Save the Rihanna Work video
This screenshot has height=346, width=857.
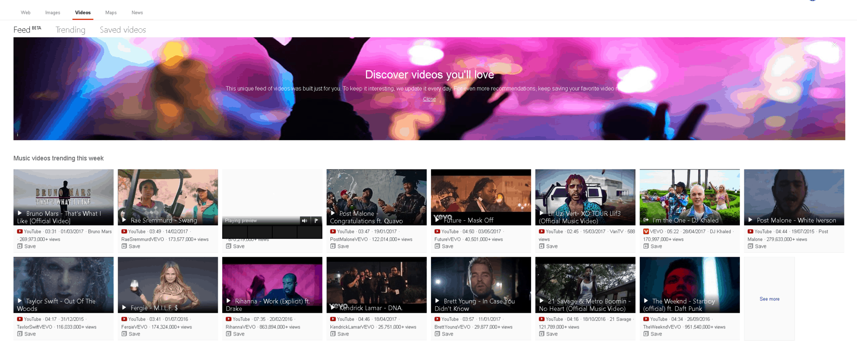tap(235, 334)
